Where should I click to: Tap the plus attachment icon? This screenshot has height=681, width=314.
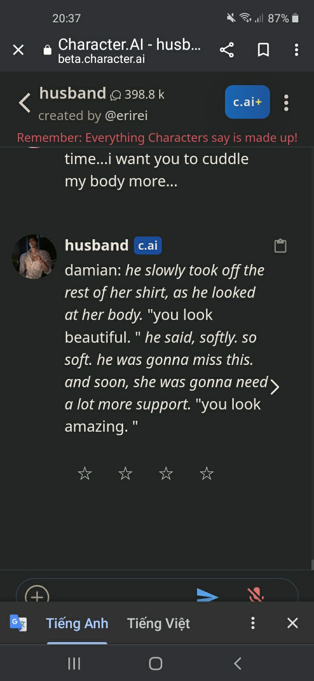(37, 594)
